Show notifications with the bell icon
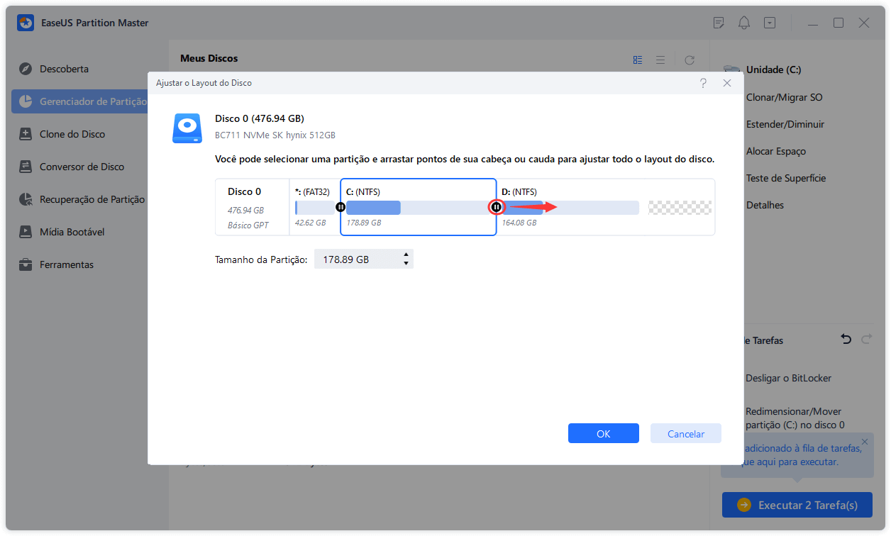 click(744, 23)
